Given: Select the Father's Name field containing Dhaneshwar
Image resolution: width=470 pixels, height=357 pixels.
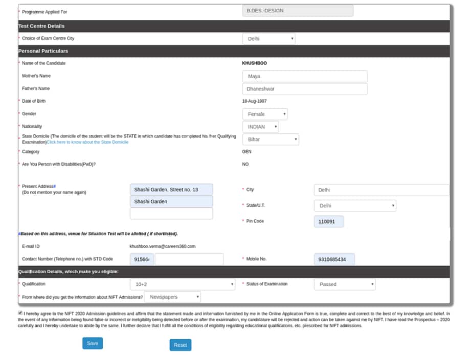Looking at the screenshot, I should [304, 88].
